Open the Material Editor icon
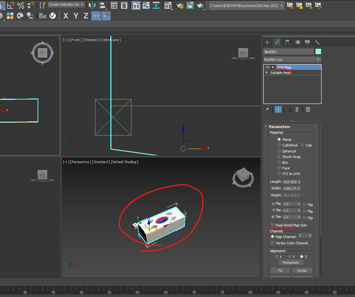 tap(168, 5)
